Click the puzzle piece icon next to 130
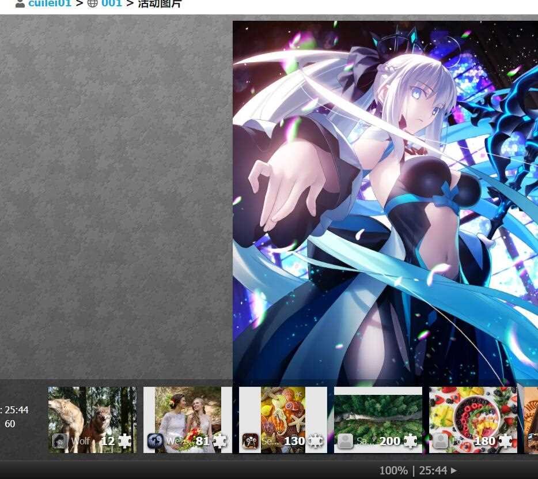Image resolution: width=538 pixels, height=479 pixels. 315,441
